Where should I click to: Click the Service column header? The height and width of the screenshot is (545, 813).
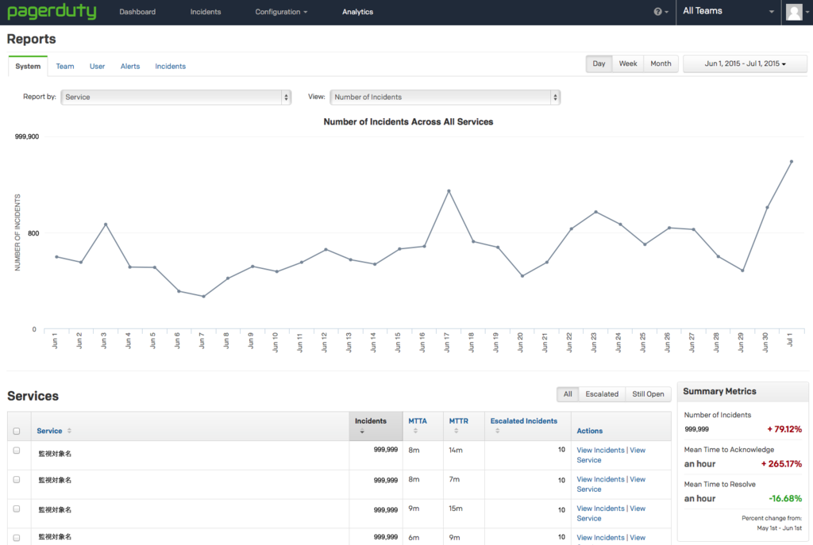(x=49, y=431)
